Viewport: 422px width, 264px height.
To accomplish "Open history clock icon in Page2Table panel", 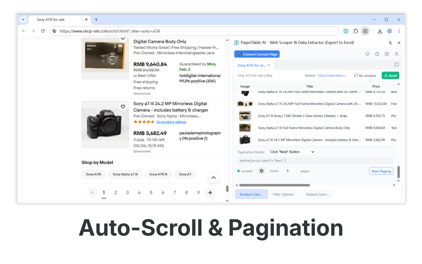I will [x=377, y=54].
